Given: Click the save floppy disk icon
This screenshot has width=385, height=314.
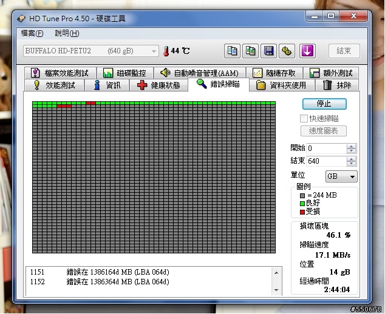Looking at the screenshot, I should coord(268,51).
